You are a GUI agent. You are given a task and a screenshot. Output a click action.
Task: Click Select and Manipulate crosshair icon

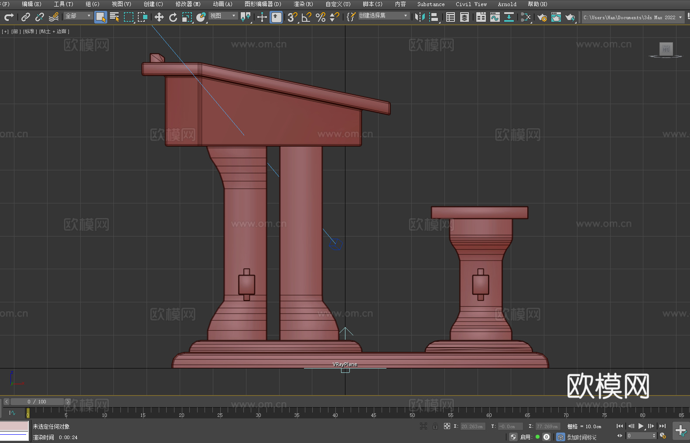pyautogui.click(x=262, y=17)
